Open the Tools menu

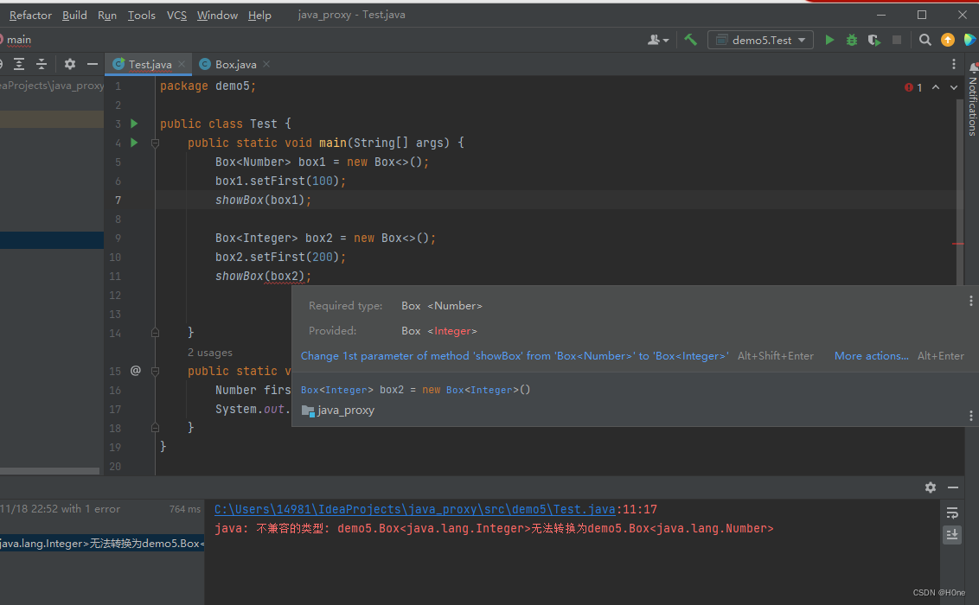tap(141, 15)
